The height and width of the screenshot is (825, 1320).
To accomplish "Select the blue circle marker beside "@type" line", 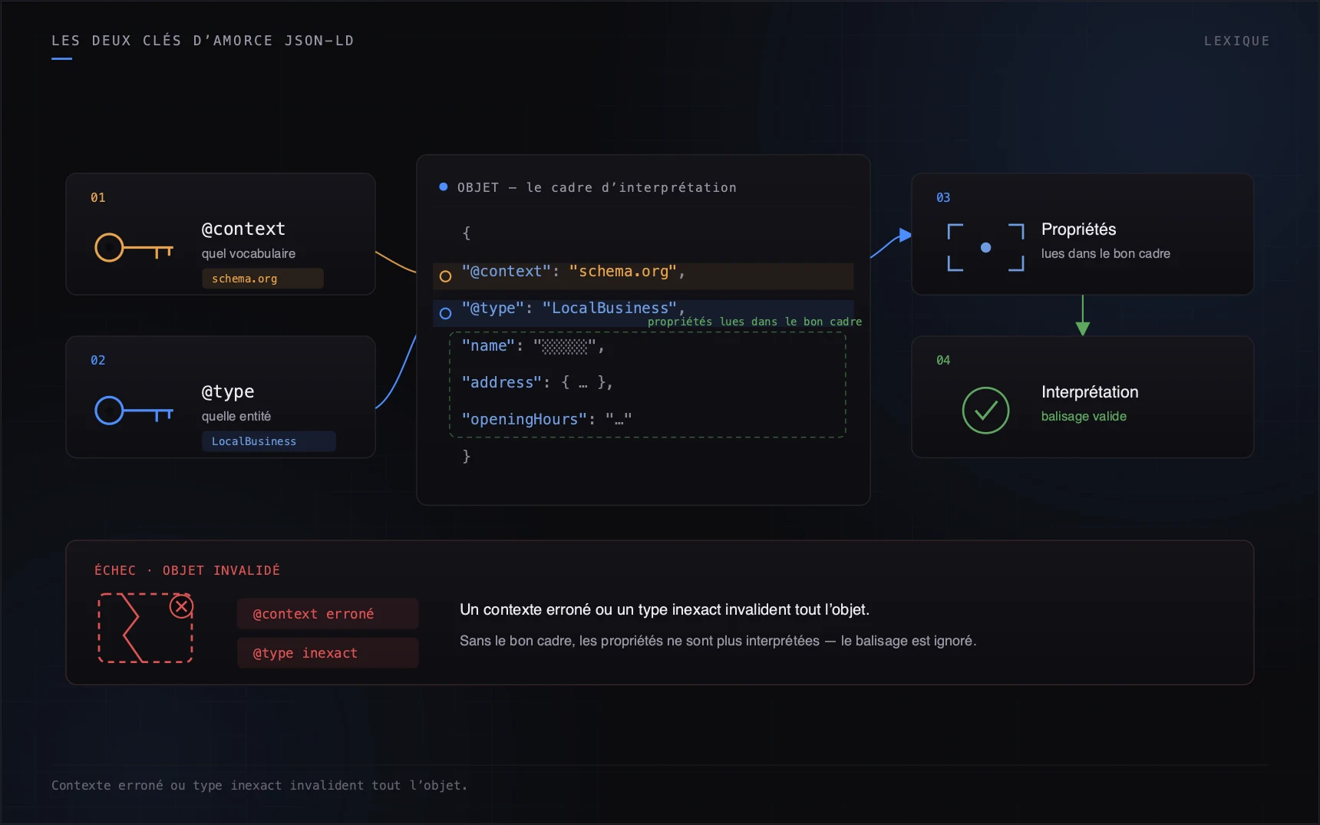I will (x=445, y=313).
